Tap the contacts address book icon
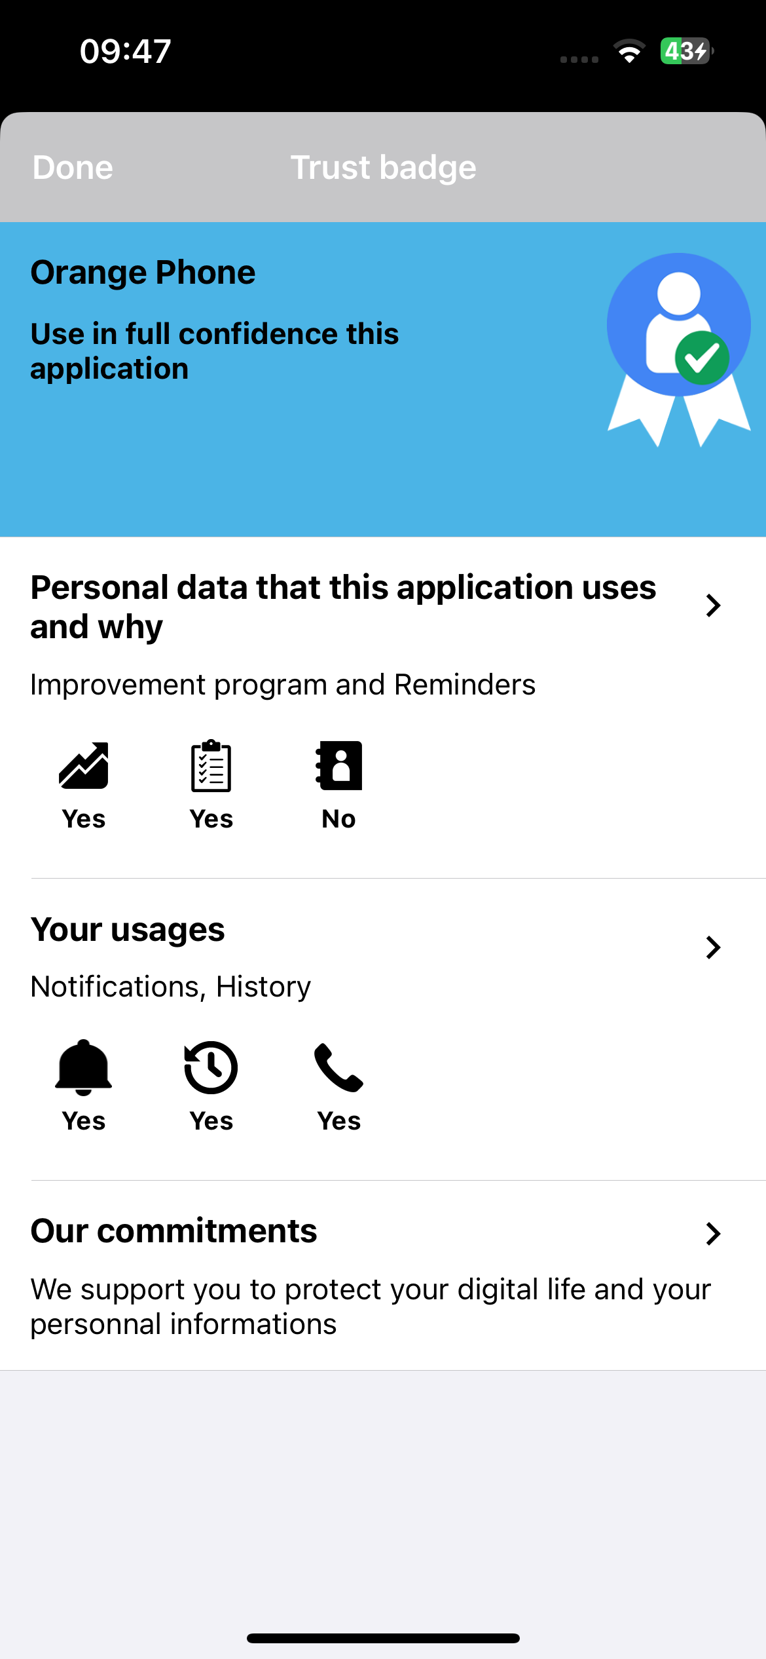766x1659 pixels. (x=338, y=765)
